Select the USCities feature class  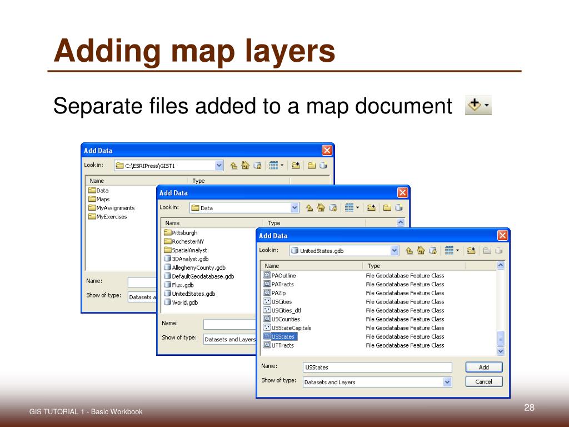pyautogui.click(x=277, y=302)
